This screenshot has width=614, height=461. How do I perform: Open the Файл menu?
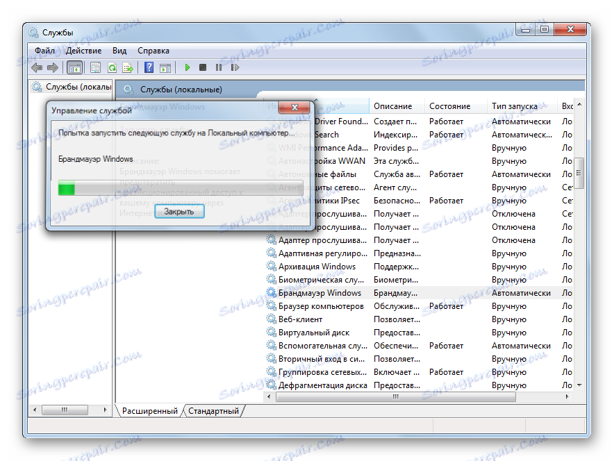tap(44, 51)
